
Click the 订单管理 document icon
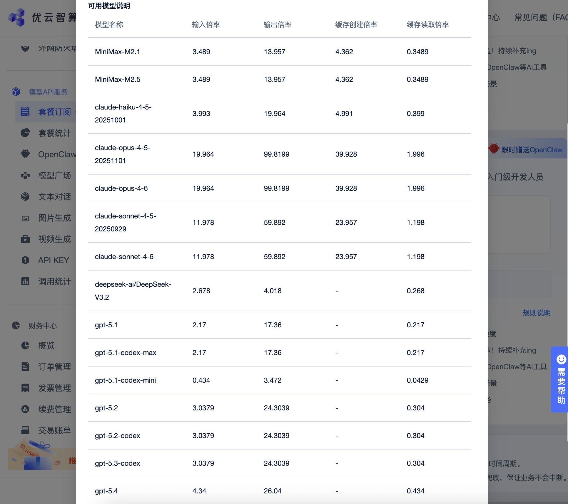coord(25,367)
